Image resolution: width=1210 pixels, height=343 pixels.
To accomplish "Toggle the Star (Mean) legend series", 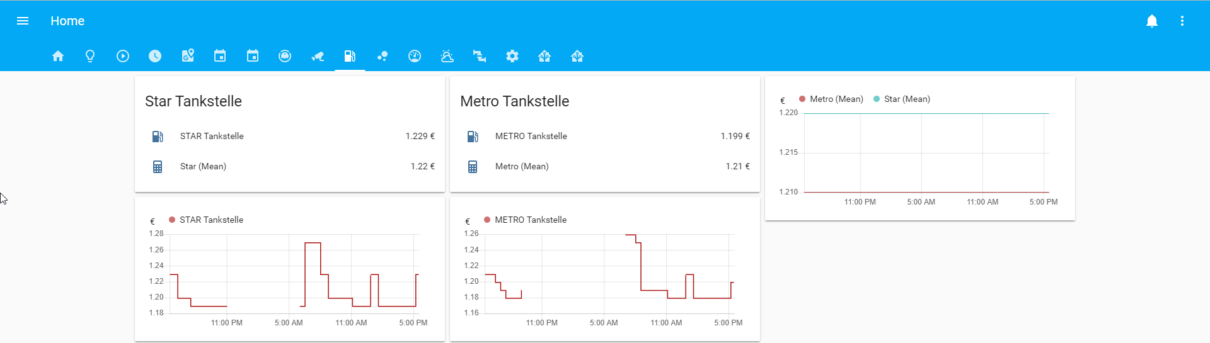I will (902, 99).
